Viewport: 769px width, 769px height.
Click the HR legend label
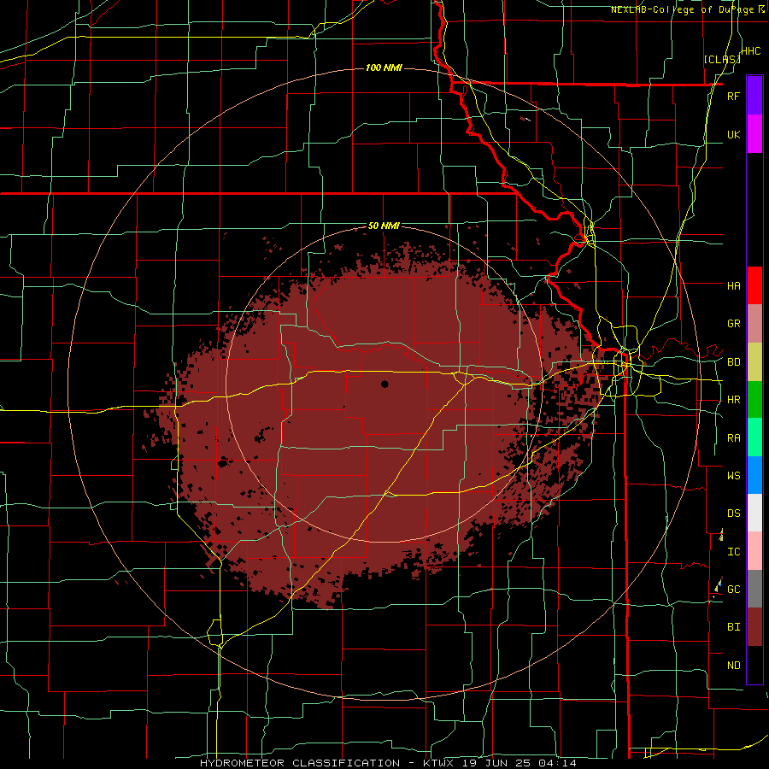733,400
